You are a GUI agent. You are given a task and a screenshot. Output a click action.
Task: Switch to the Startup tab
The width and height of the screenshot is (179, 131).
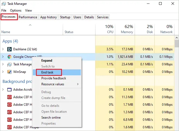[65, 17]
